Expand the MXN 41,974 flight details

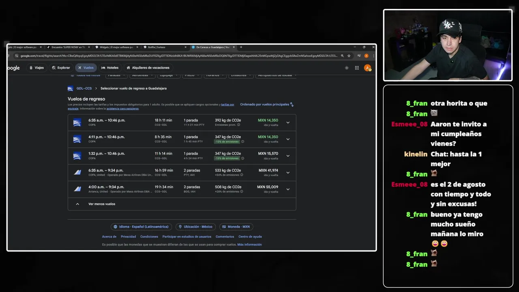288,172
